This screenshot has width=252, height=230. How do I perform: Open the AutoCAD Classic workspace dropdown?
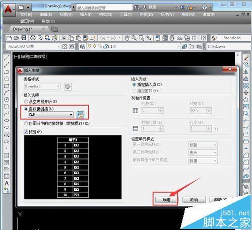coord(33,46)
